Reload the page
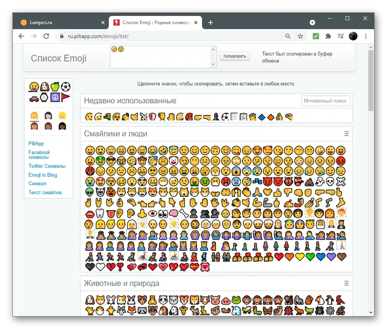 (x=46, y=36)
